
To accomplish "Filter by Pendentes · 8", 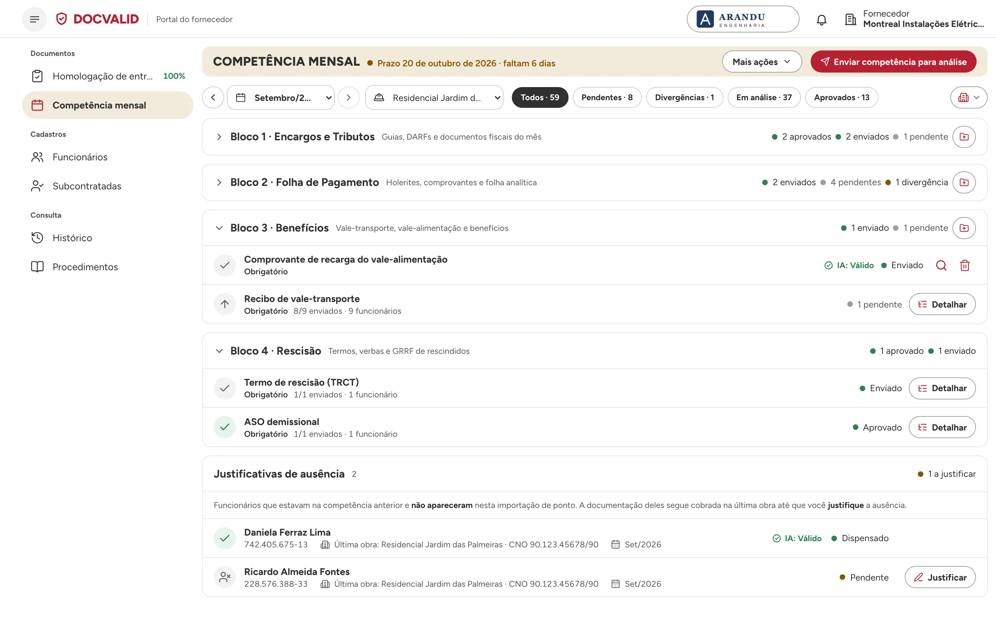I will pos(607,97).
